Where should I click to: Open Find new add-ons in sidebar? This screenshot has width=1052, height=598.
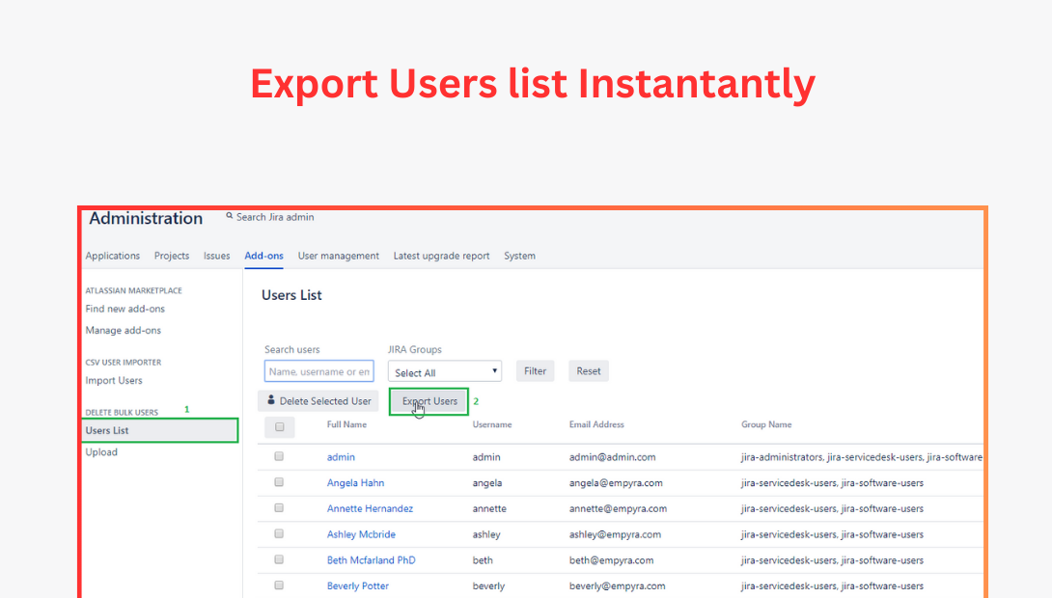coord(125,309)
